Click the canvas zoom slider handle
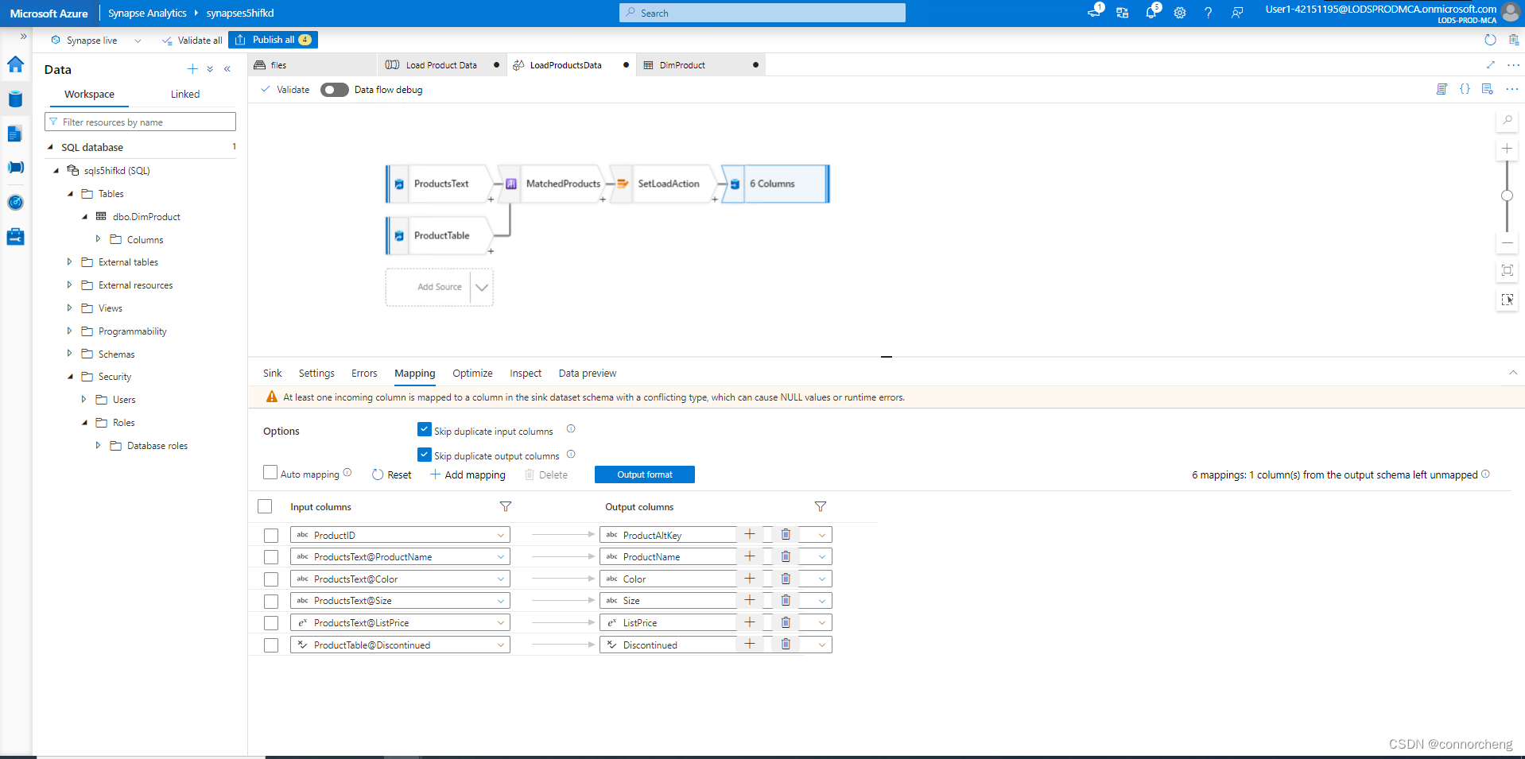The height and width of the screenshot is (759, 1525). pos(1507,196)
